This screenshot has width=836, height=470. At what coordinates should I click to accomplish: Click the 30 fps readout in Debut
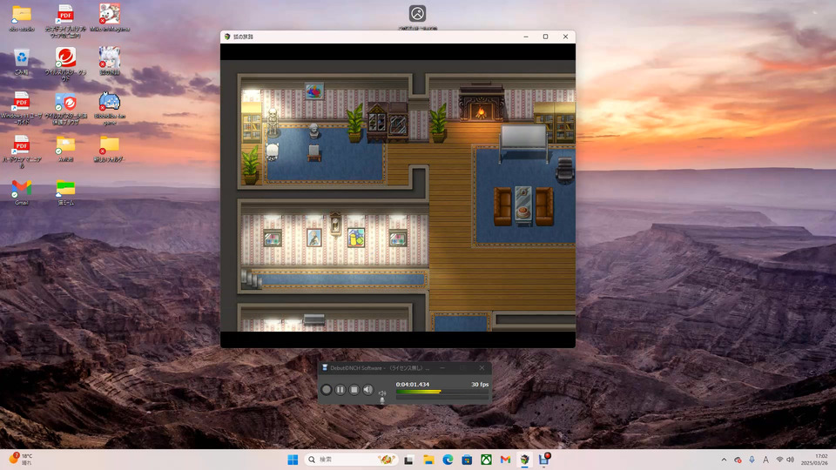click(480, 384)
